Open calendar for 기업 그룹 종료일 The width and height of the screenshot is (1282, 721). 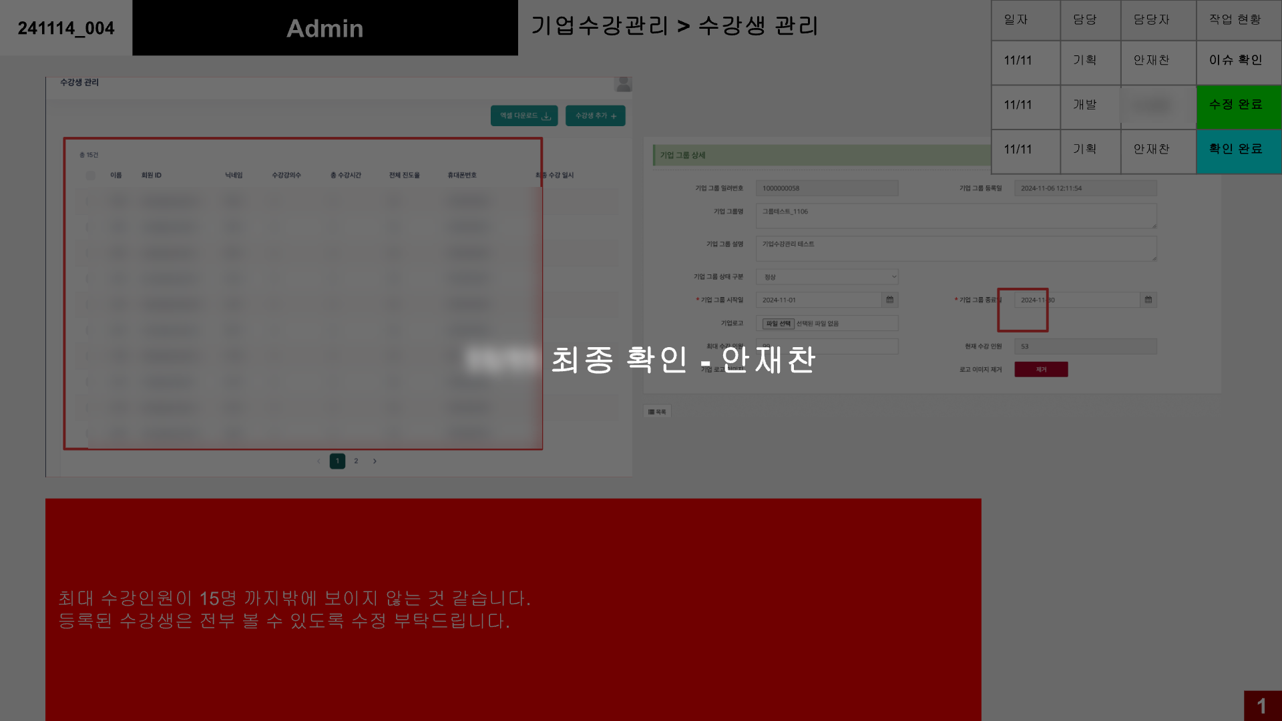1148,300
